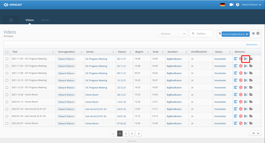Open table settings gear icon
265x143 pixels.
258,33
